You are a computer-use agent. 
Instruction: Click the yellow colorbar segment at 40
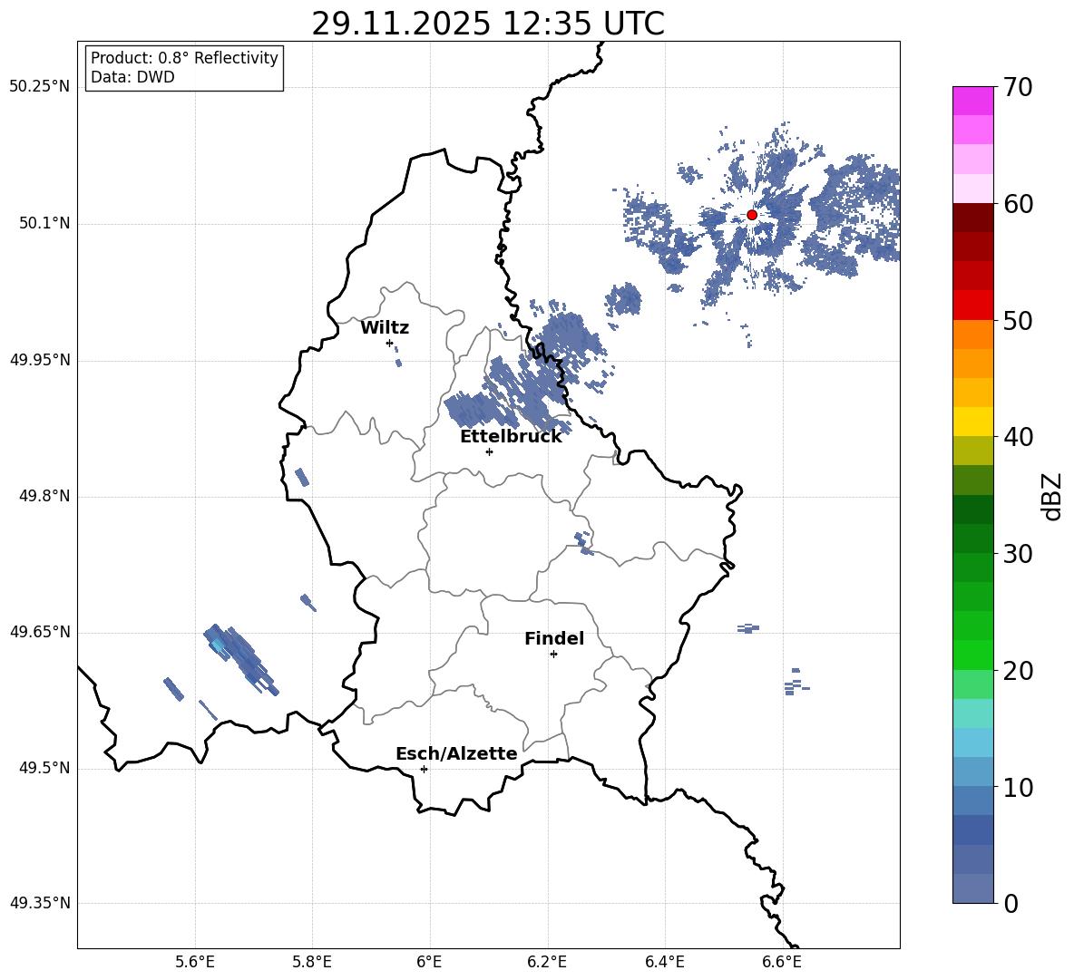pyautogui.click(x=972, y=422)
